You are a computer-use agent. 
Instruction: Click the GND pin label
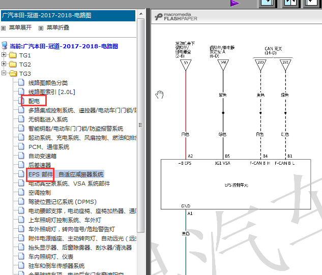pos(186,206)
